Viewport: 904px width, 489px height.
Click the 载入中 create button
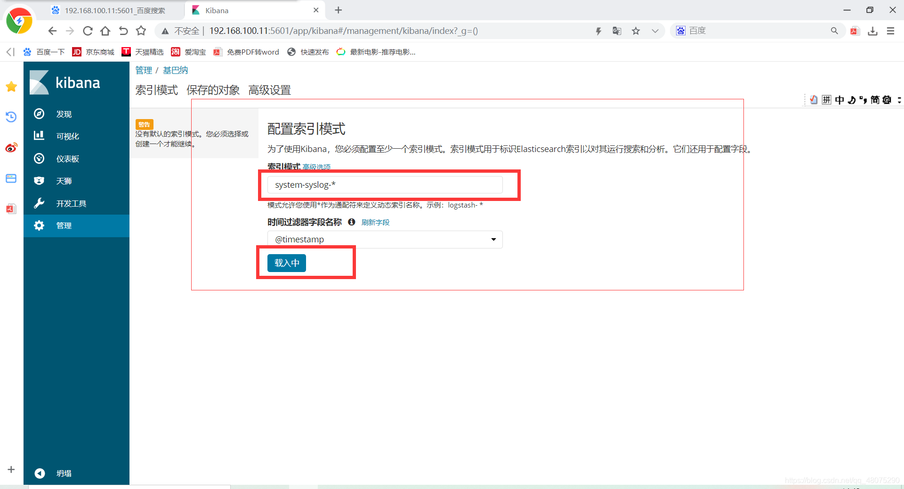pos(287,263)
